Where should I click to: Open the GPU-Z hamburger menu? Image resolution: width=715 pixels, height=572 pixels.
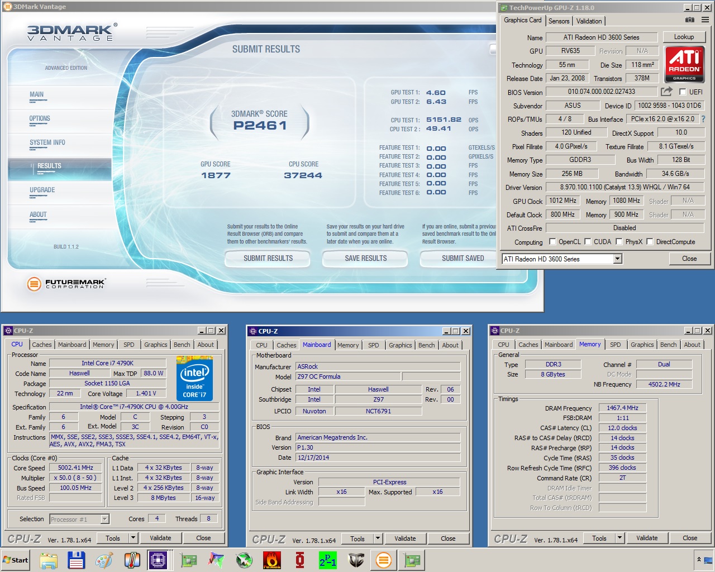[705, 20]
